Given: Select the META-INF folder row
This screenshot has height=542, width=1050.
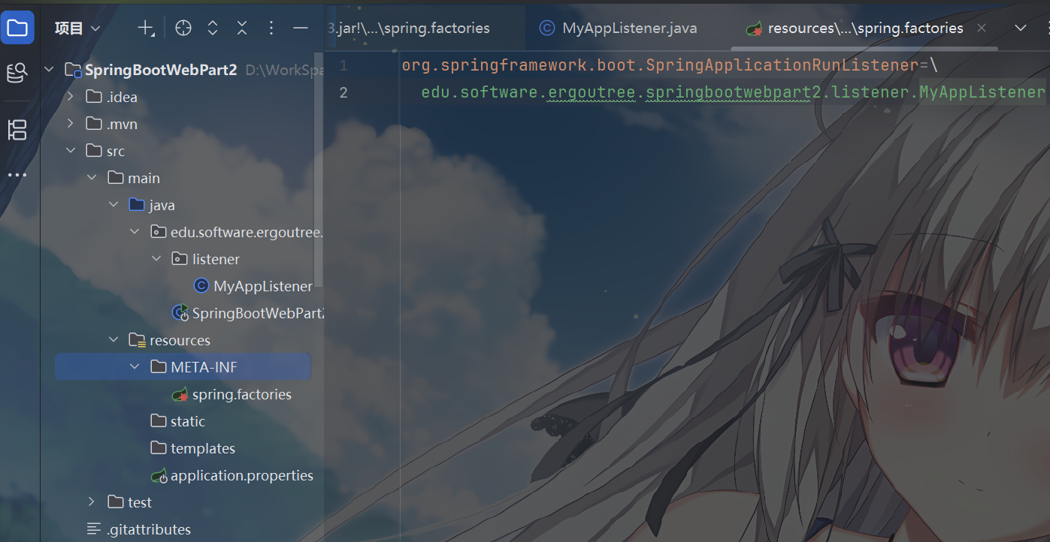Looking at the screenshot, I should tap(183, 367).
